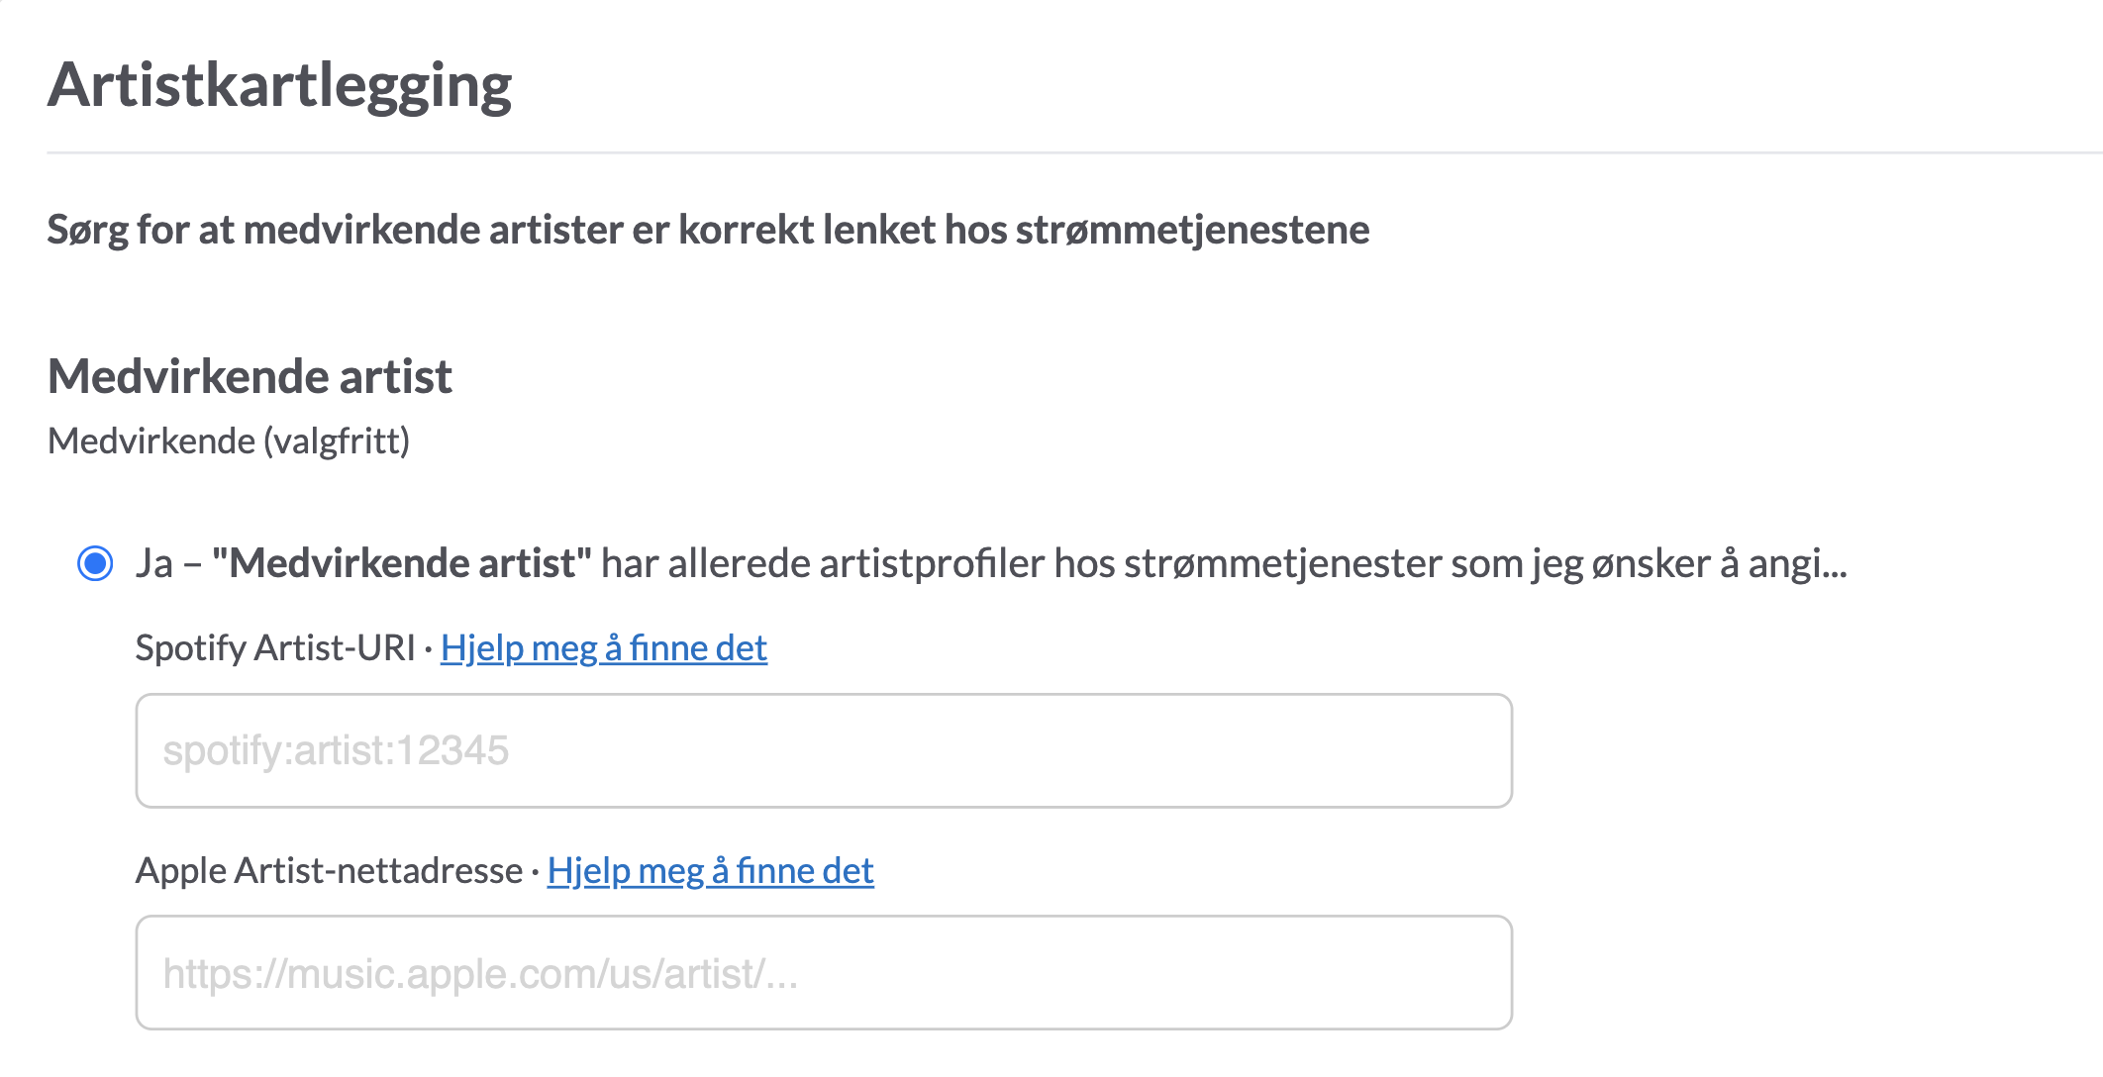Screen dimensions: 2103x1077
Task: Click the "Ja" word beside the radio button
Action: click(x=154, y=563)
